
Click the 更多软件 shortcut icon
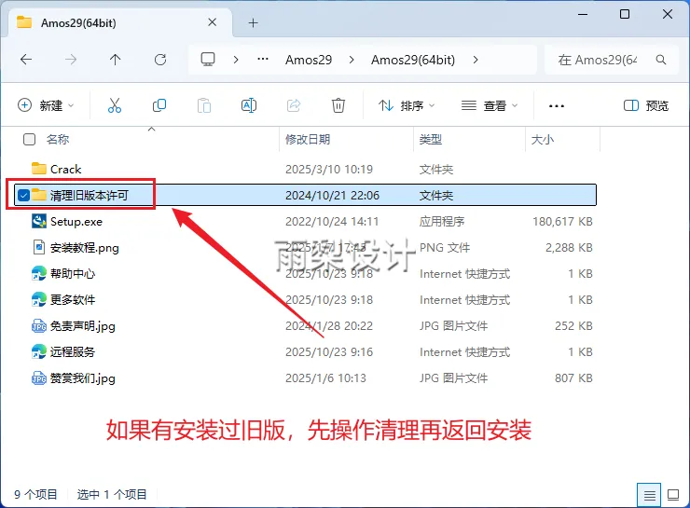pyautogui.click(x=39, y=299)
